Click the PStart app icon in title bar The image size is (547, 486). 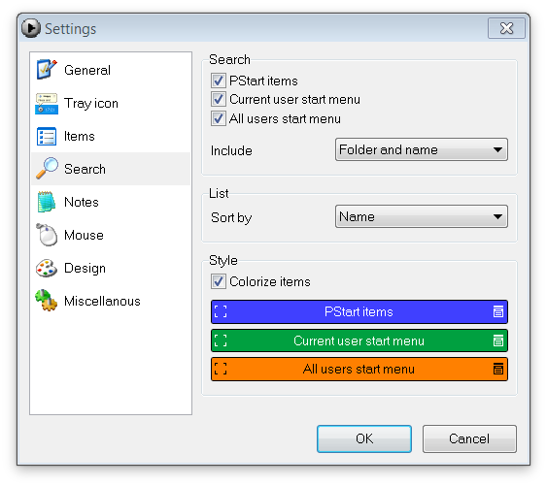point(31,28)
